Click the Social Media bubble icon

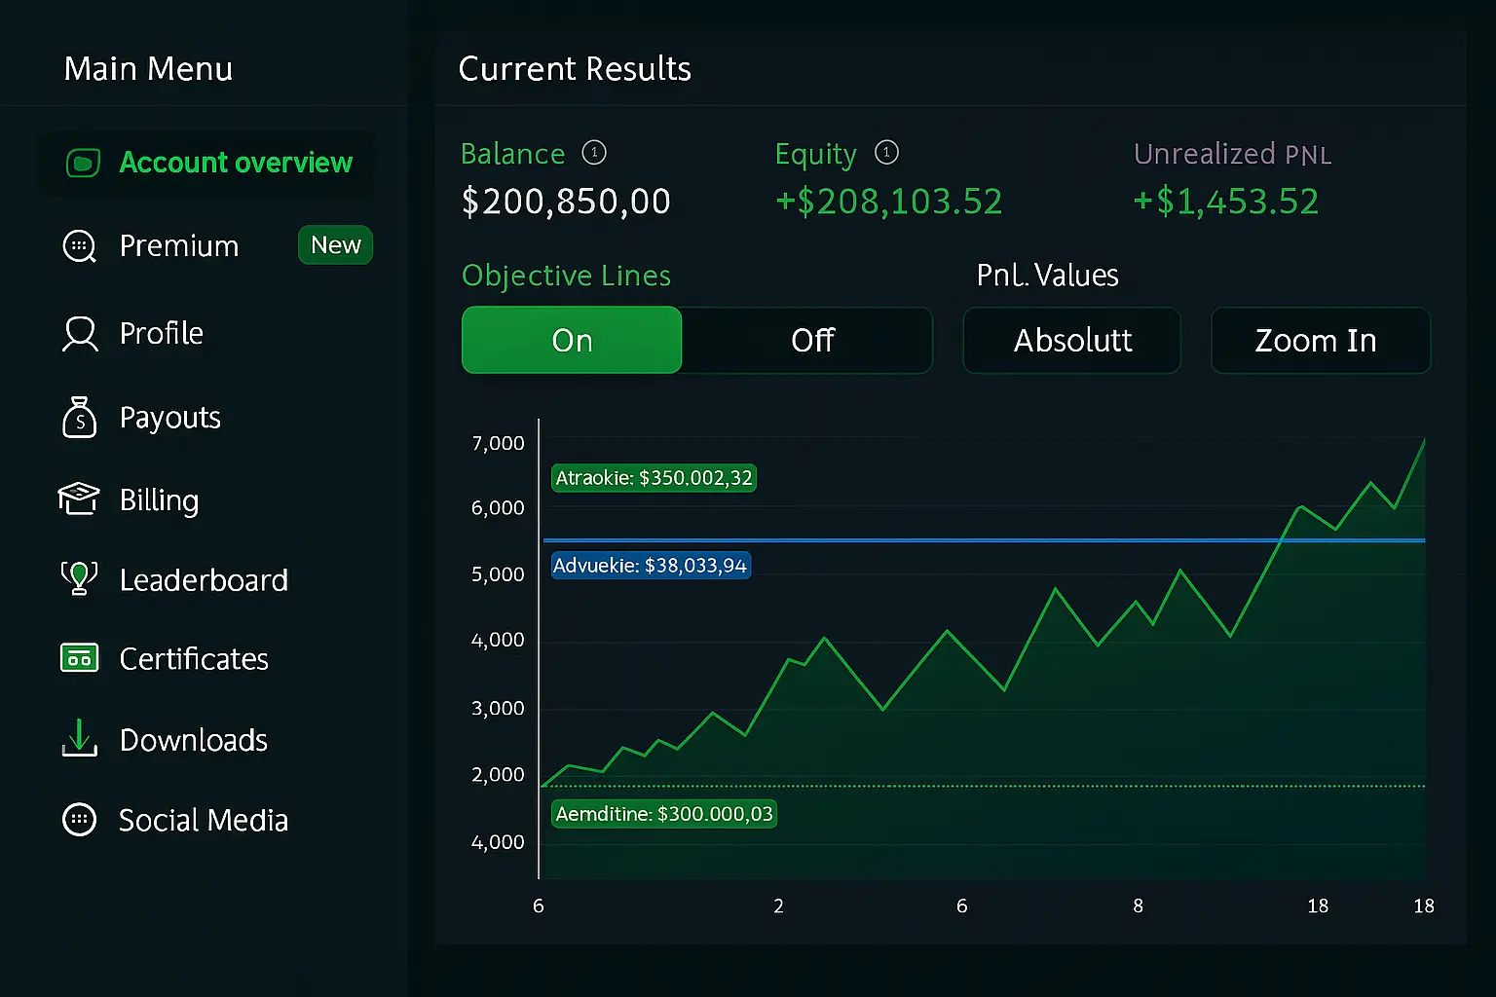[x=79, y=820]
